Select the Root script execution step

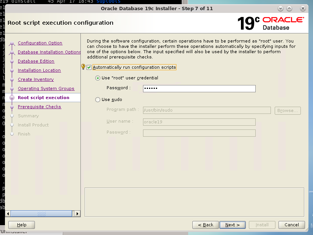pyautogui.click(x=44, y=98)
